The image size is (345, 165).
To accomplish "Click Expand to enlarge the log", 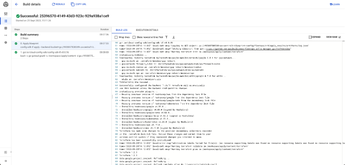I will 314,37.
